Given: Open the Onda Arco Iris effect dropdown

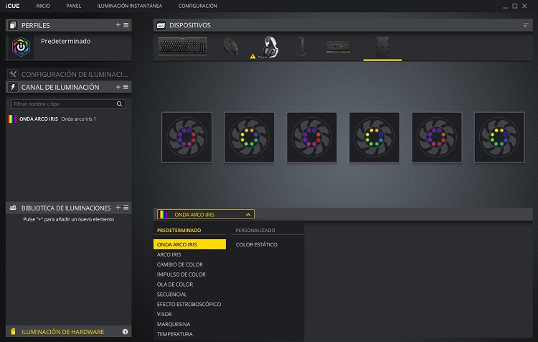Looking at the screenshot, I should [205, 214].
